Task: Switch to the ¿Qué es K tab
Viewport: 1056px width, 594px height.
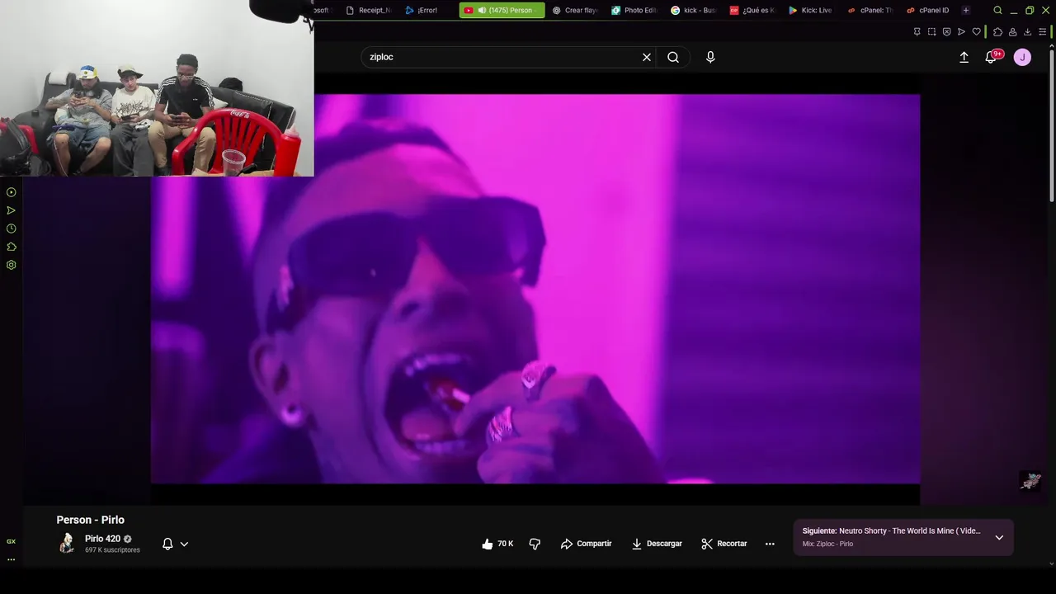Action: point(752,10)
